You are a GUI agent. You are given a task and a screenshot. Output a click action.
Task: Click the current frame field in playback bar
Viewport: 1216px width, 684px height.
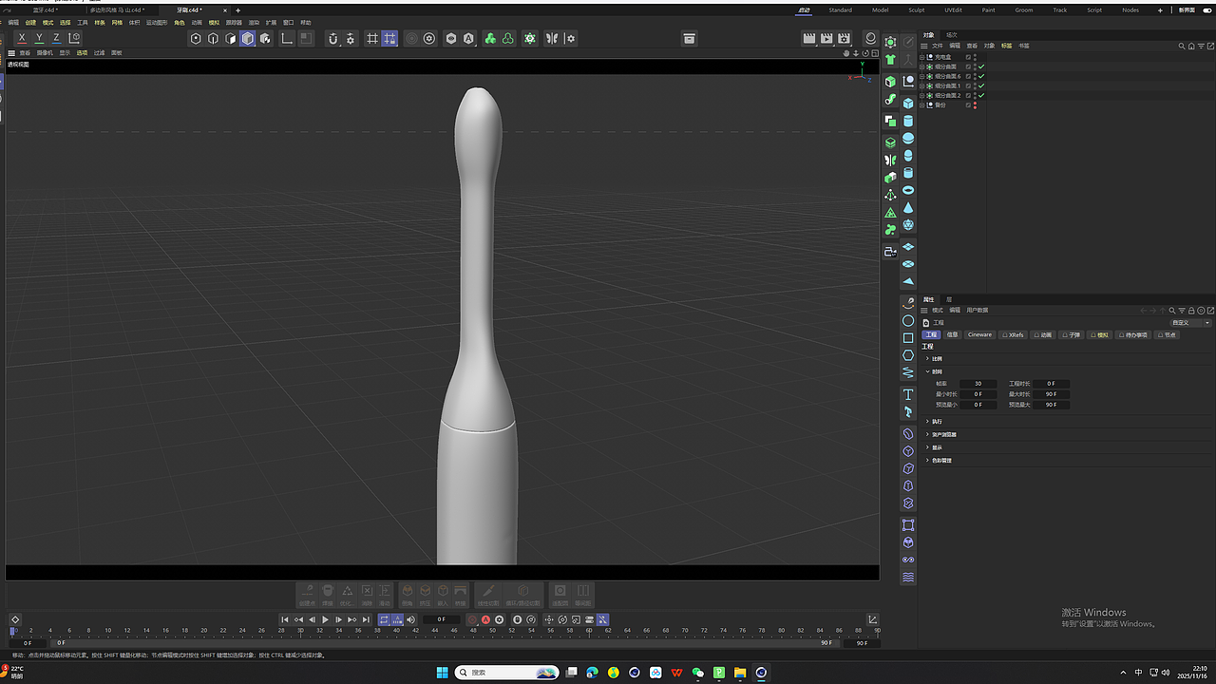442,619
